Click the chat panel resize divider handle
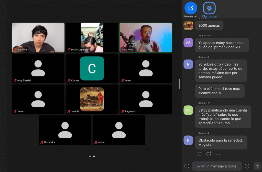Screen dimensions: 262x172 click(179, 84)
